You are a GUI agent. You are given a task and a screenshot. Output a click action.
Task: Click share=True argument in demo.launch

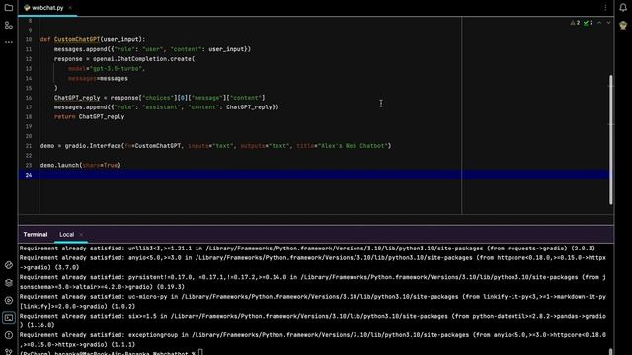100,165
